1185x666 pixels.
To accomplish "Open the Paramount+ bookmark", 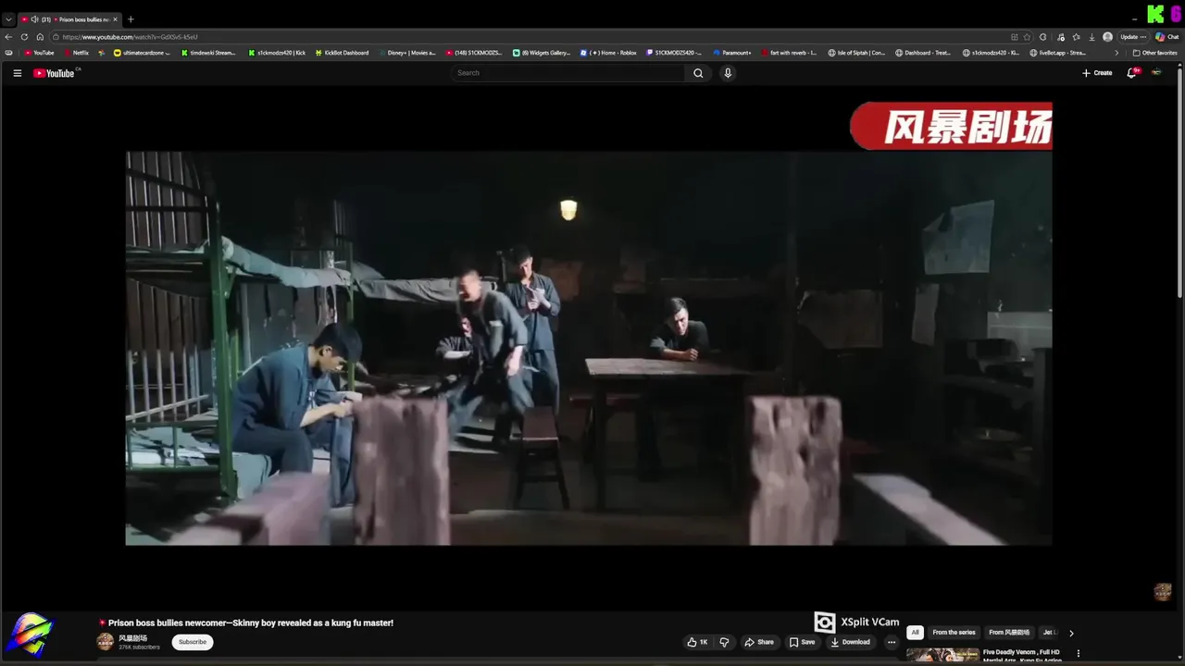I will coord(732,53).
